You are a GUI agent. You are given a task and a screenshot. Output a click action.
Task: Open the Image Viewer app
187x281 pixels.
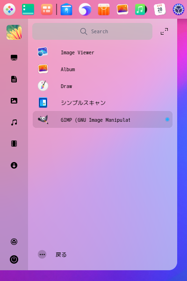(x=102, y=52)
